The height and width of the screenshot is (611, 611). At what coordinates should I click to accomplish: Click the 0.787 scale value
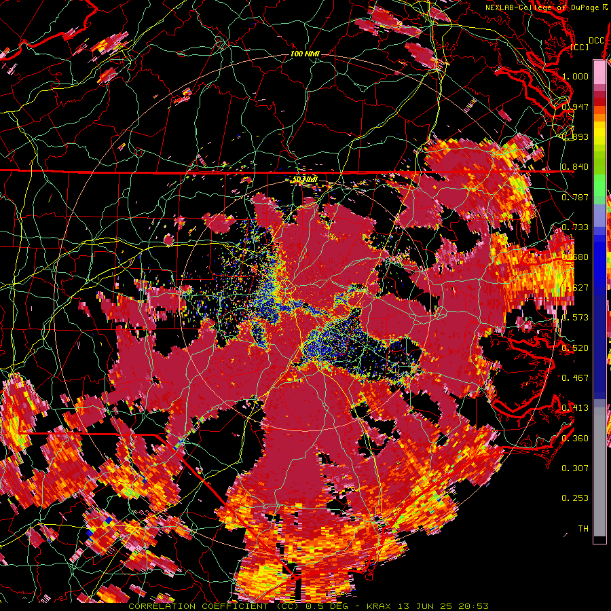coord(575,197)
